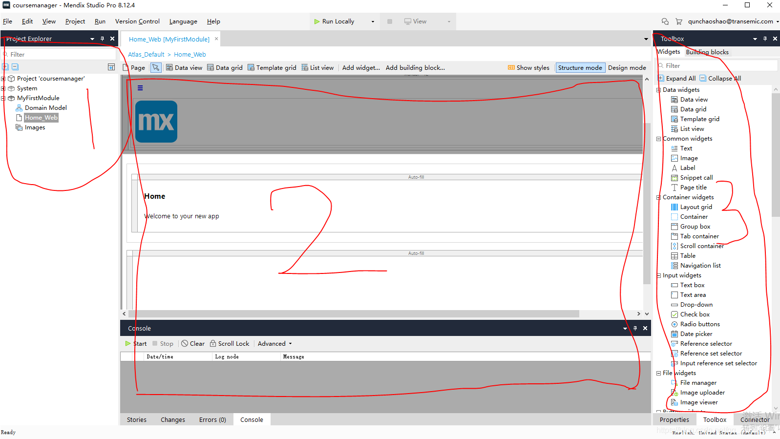This screenshot has height=439, width=780.
Task: Click the Mendix mx logo image
Action: click(156, 122)
